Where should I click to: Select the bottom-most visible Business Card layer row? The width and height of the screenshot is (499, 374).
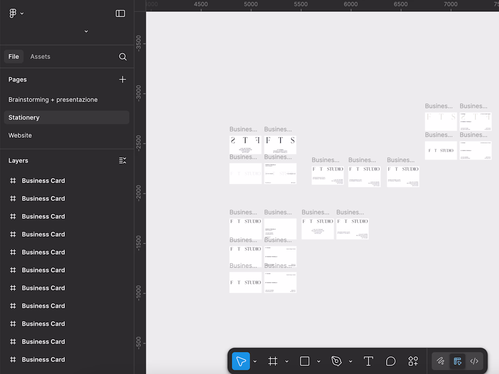[x=67, y=359]
